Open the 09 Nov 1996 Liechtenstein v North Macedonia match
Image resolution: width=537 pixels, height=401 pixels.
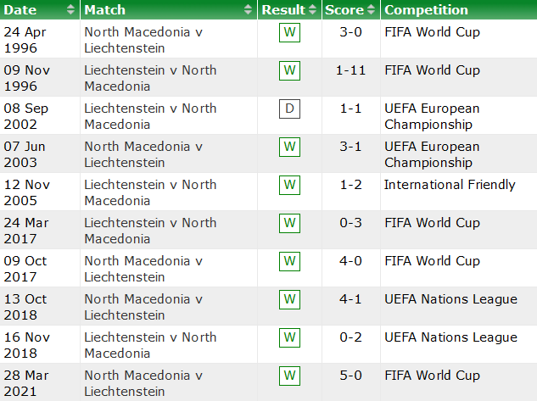click(x=150, y=78)
